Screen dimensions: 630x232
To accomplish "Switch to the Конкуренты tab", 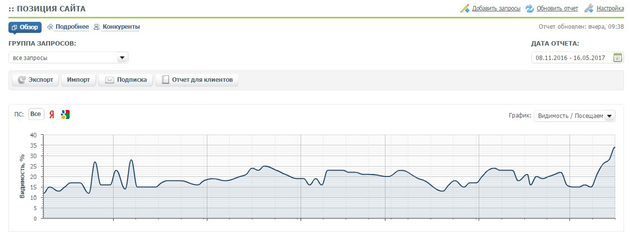I will click(x=121, y=27).
